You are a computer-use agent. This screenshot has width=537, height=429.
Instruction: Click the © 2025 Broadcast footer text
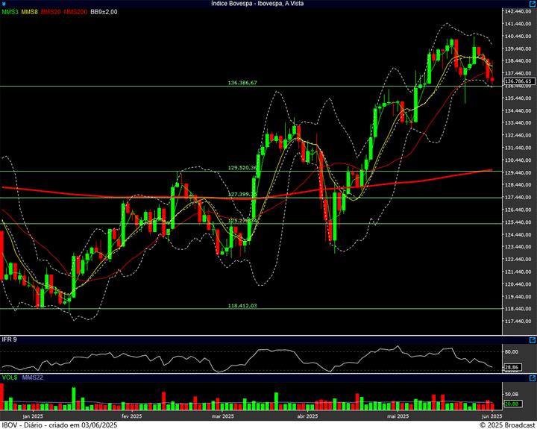coord(507,425)
